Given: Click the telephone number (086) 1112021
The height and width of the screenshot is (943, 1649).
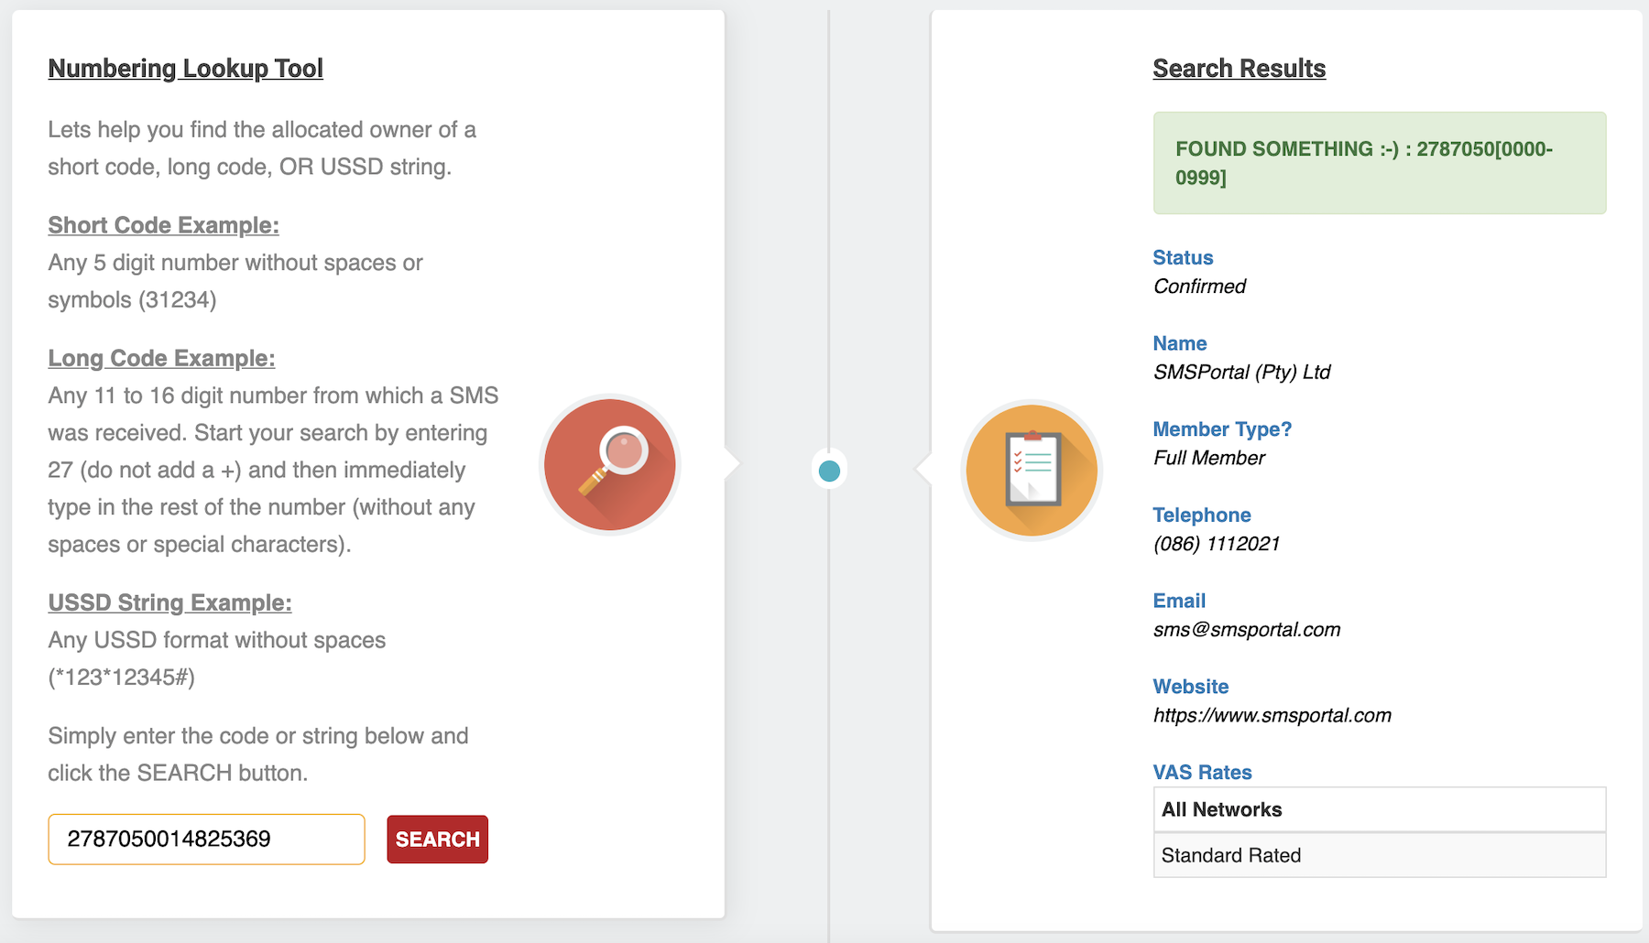Looking at the screenshot, I should (1216, 544).
